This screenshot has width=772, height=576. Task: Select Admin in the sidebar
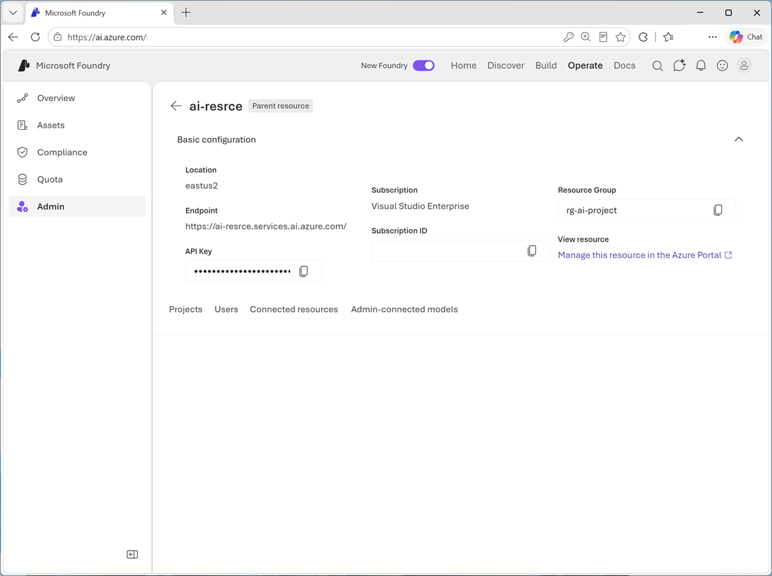(x=77, y=206)
